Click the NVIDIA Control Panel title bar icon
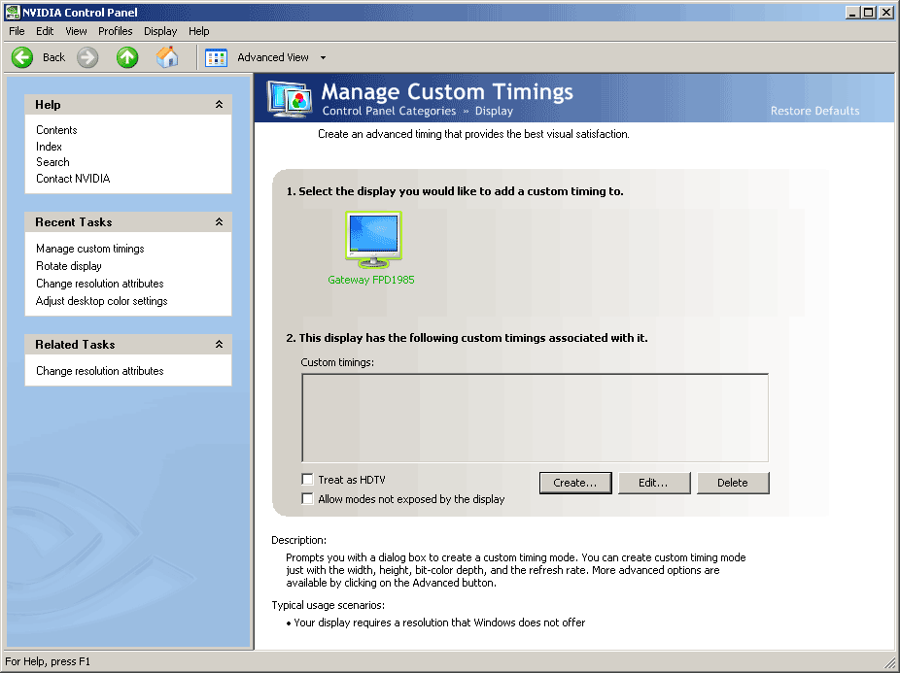The width and height of the screenshot is (900, 673). 12,12
